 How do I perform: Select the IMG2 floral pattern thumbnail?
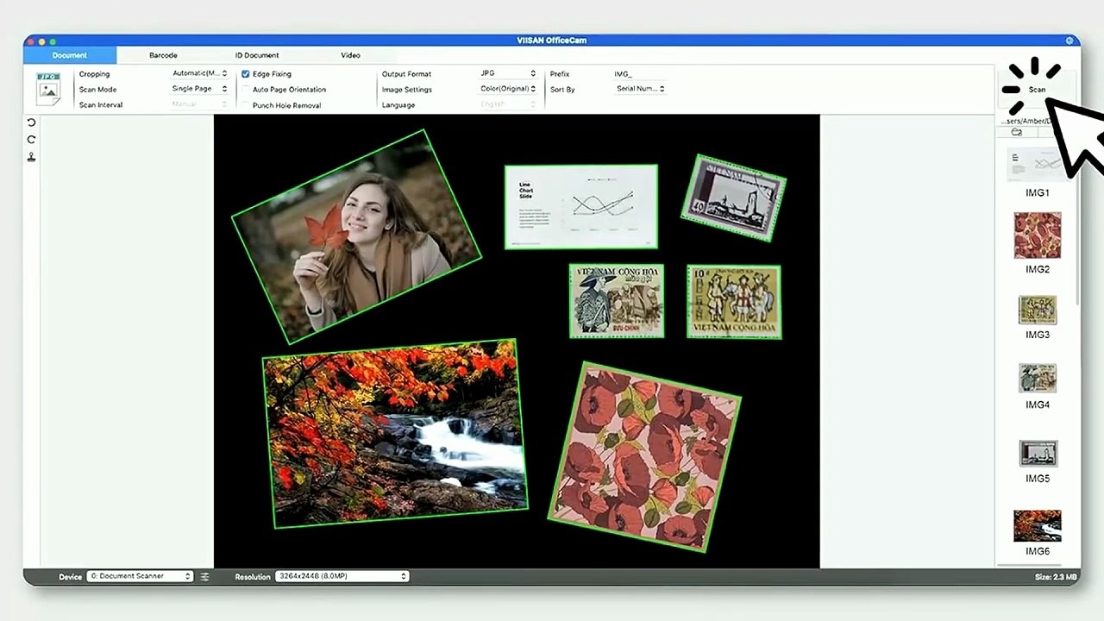pyautogui.click(x=1037, y=235)
